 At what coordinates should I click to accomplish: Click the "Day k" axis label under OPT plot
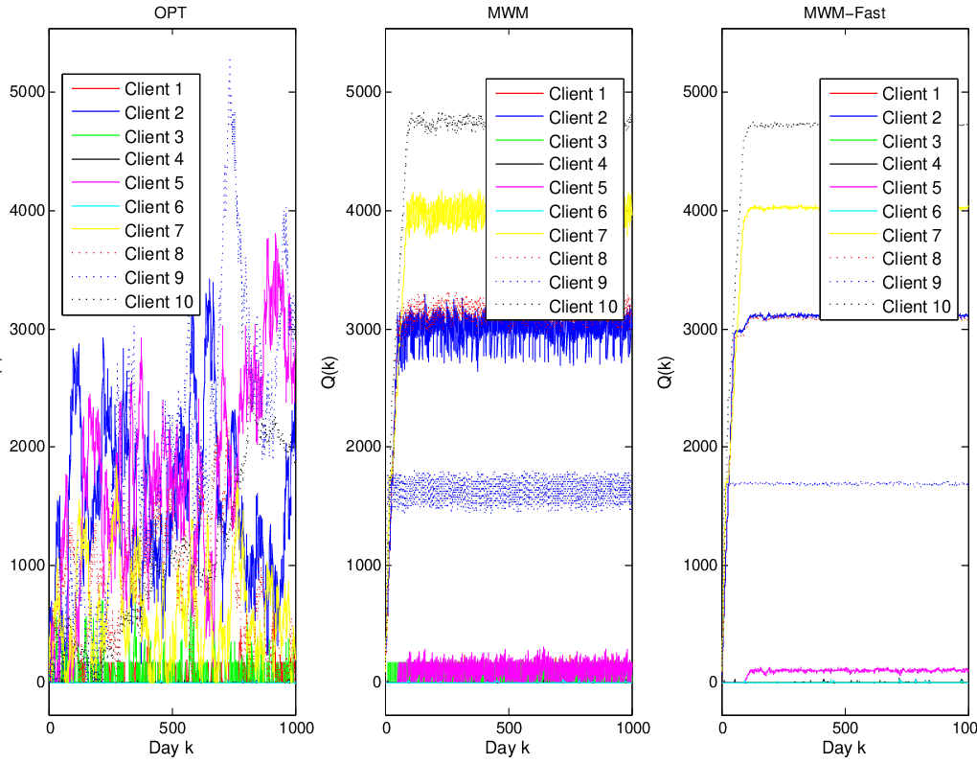pos(171,747)
